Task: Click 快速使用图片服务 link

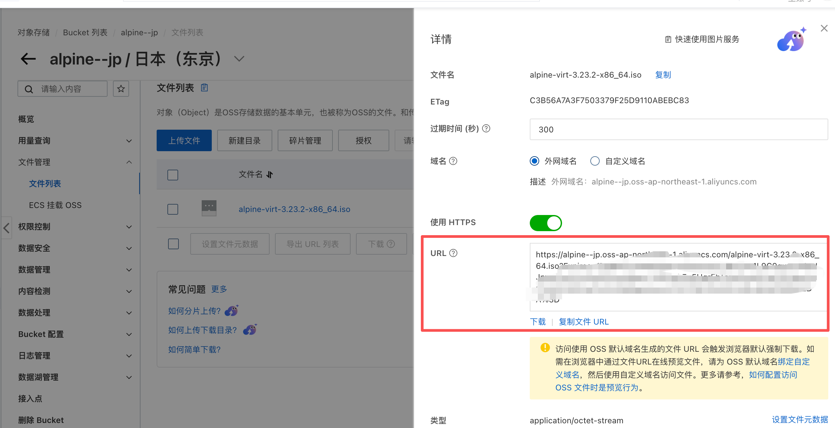Action: 702,39
